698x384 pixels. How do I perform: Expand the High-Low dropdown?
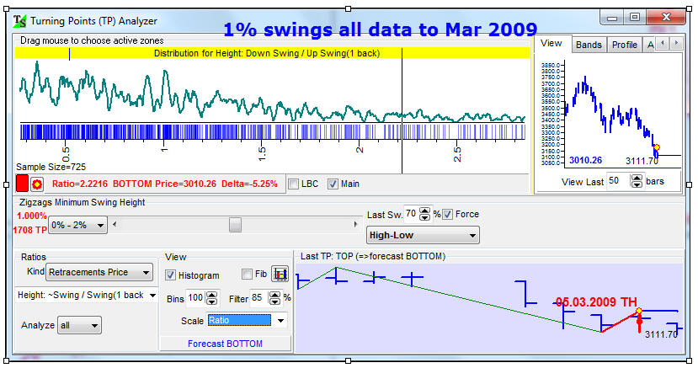click(422, 236)
